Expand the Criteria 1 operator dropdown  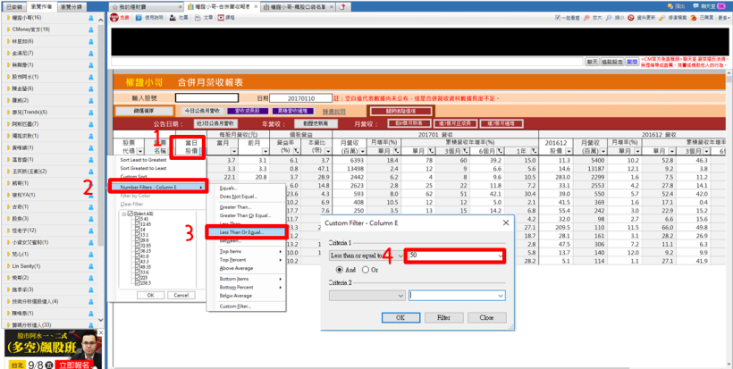[x=400, y=256]
